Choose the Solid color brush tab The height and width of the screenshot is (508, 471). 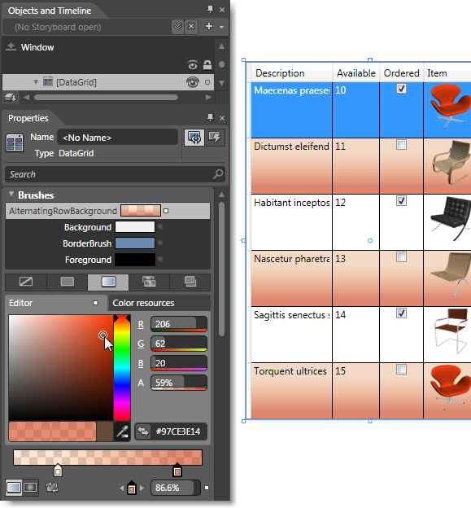coord(68,282)
